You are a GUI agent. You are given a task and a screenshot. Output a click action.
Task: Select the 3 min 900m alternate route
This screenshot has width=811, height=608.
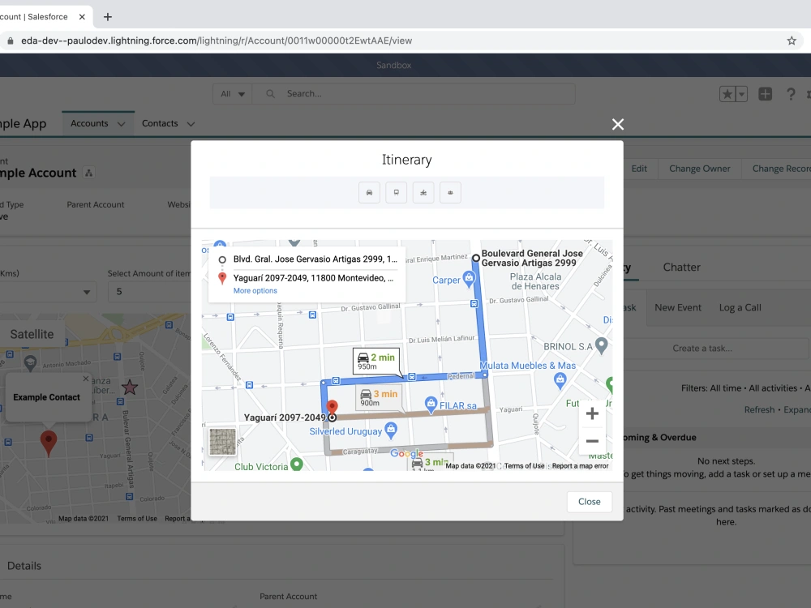[379, 397]
